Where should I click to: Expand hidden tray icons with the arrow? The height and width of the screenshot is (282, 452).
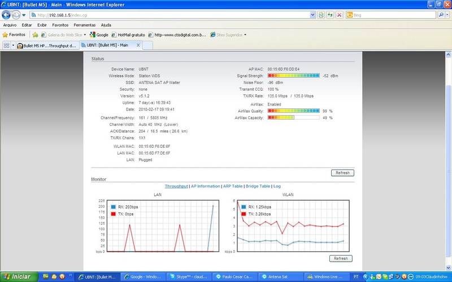pyautogui.click(x=366, y=277)
